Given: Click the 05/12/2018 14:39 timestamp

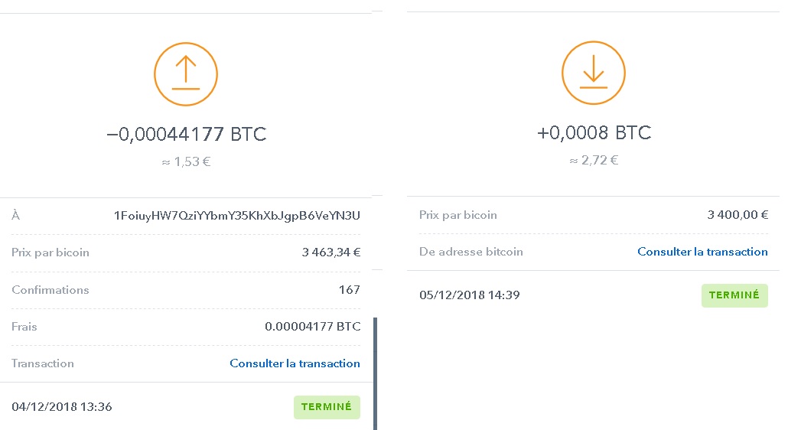Looking at the screenshot, I should pos(470,295).
